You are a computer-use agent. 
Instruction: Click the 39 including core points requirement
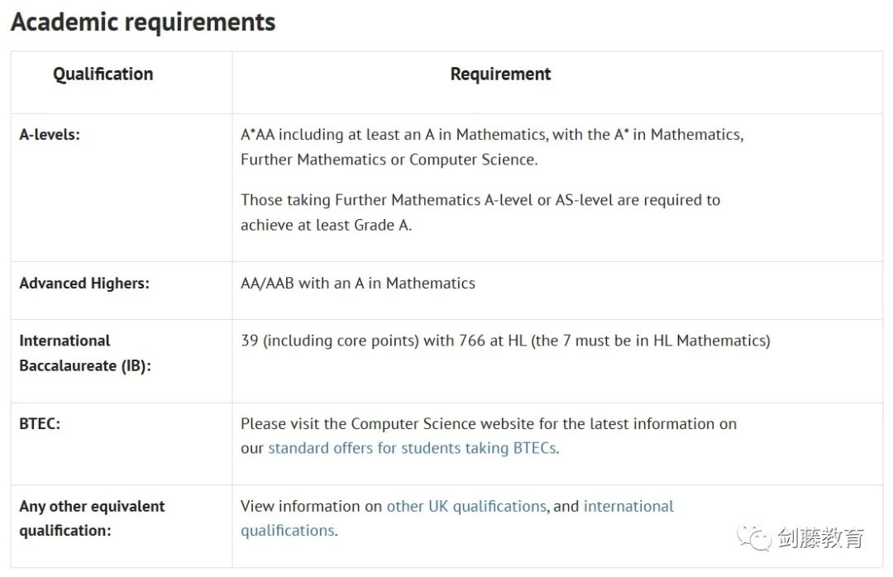tap(505, 341)
